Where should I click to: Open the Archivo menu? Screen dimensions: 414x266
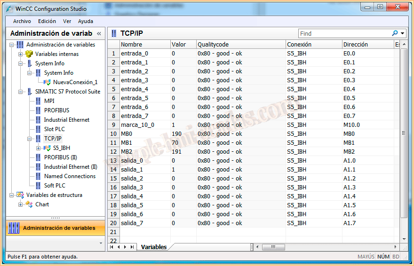click(22, 21)
